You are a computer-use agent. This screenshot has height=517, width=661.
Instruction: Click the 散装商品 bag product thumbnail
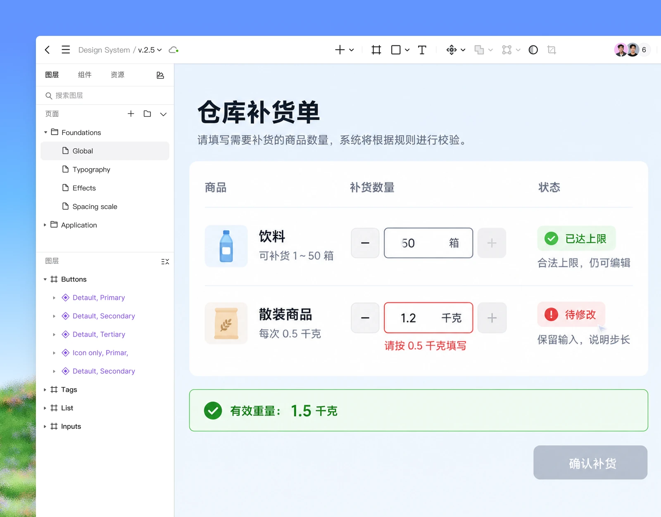[x=226, y=323]
